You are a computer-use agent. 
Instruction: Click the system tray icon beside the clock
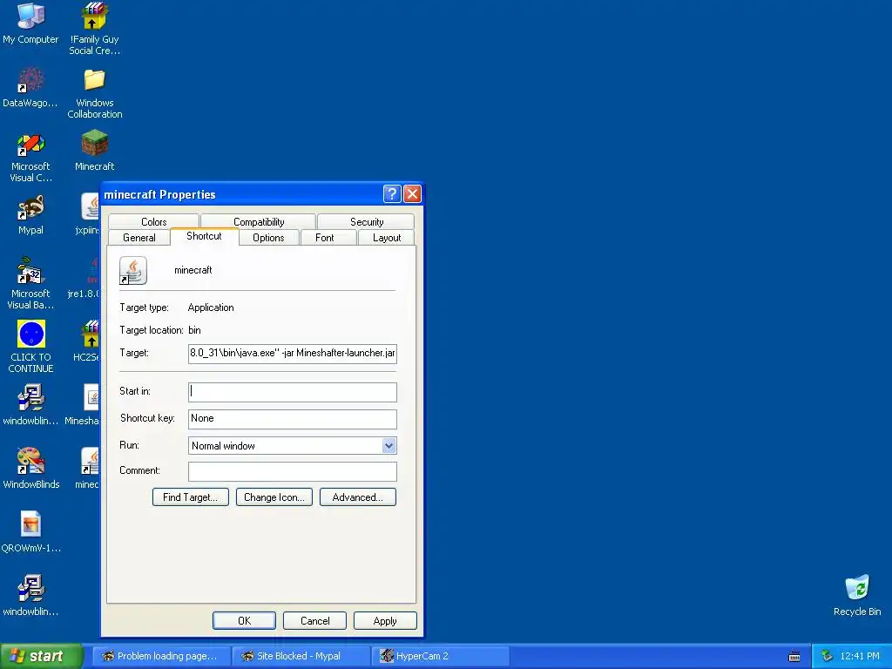click(827, 656)
